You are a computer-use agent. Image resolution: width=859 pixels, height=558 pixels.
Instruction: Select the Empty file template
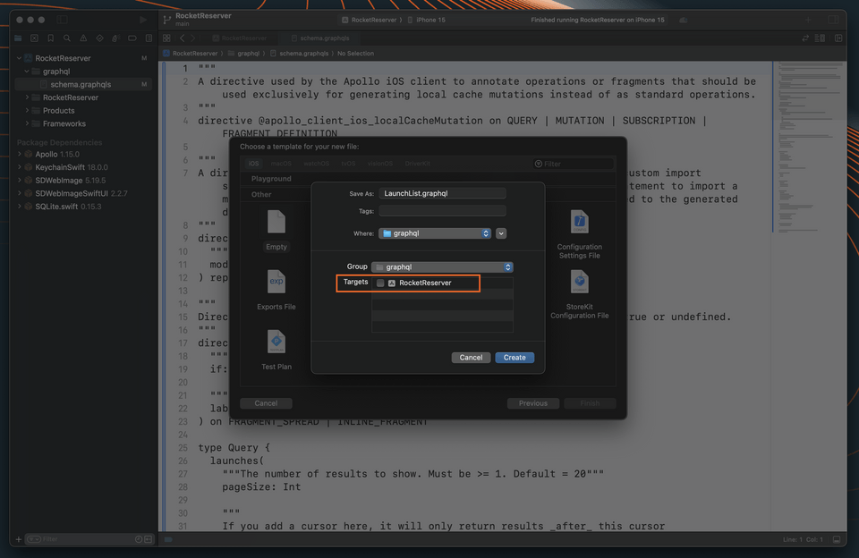[276, 230]
